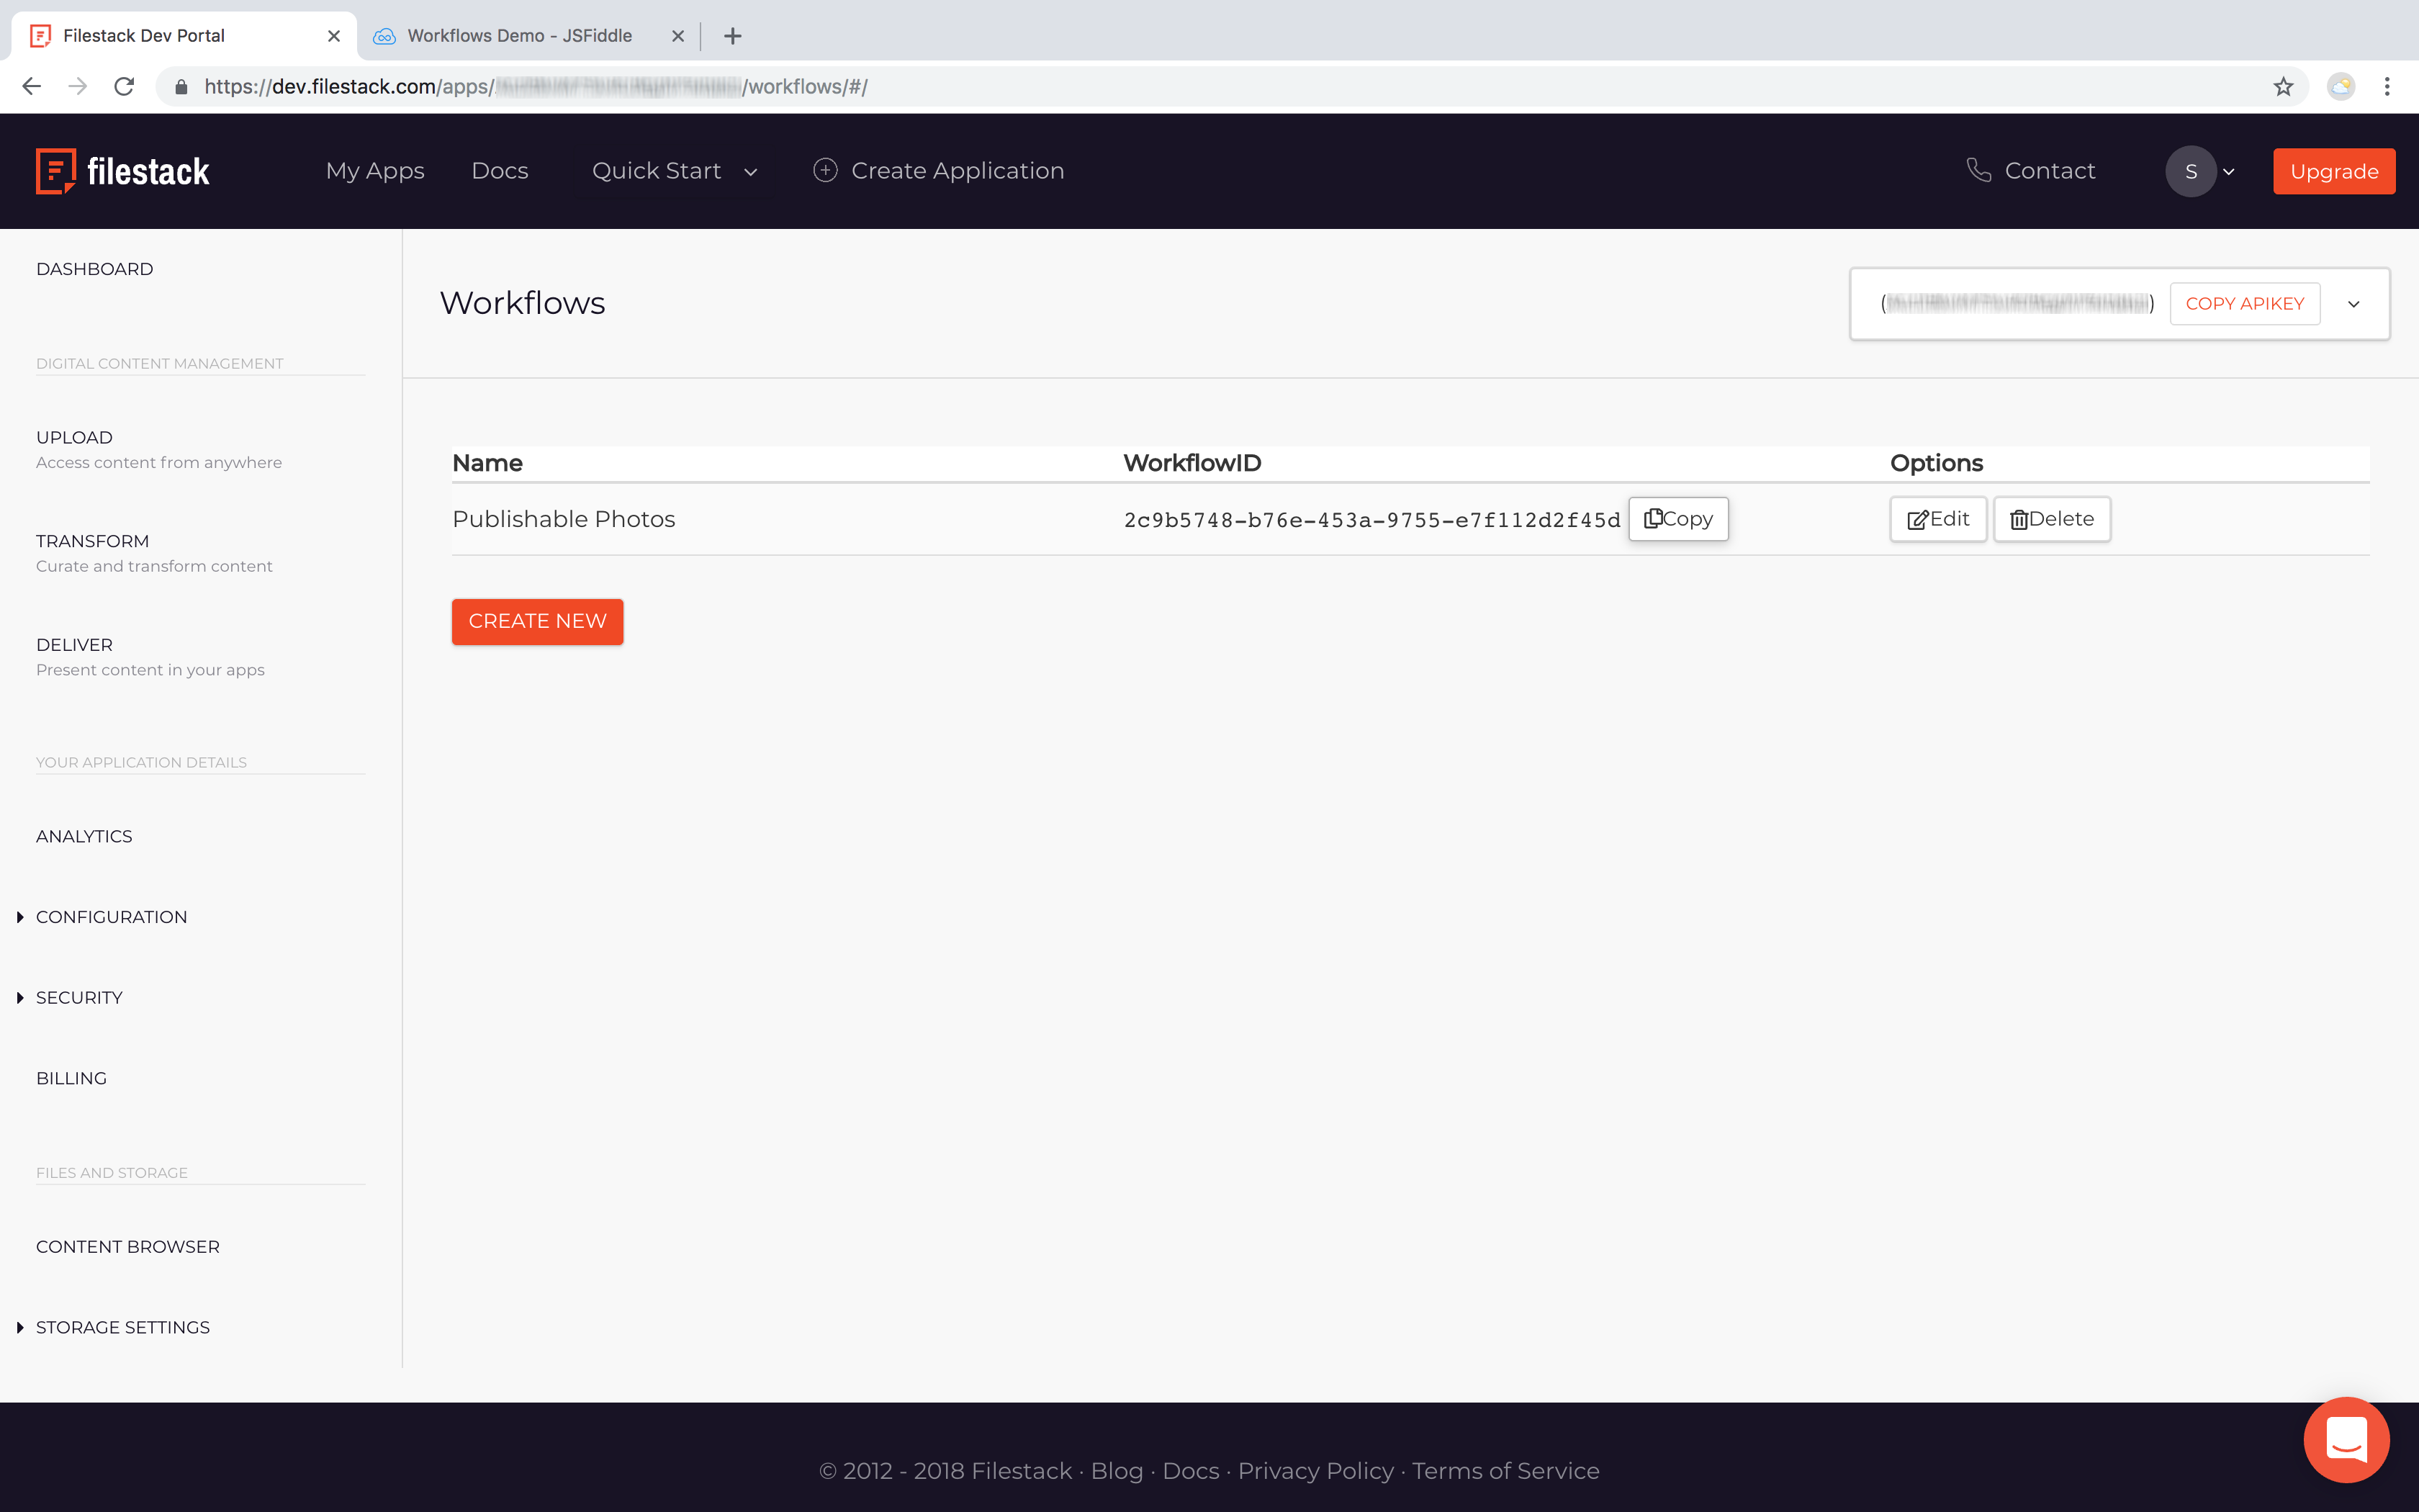The width and height of the screenshot is (2419, 1512).
Task: Click the Contact link with phone icon
Action: pyautogui.click(x=2030, y=171)
